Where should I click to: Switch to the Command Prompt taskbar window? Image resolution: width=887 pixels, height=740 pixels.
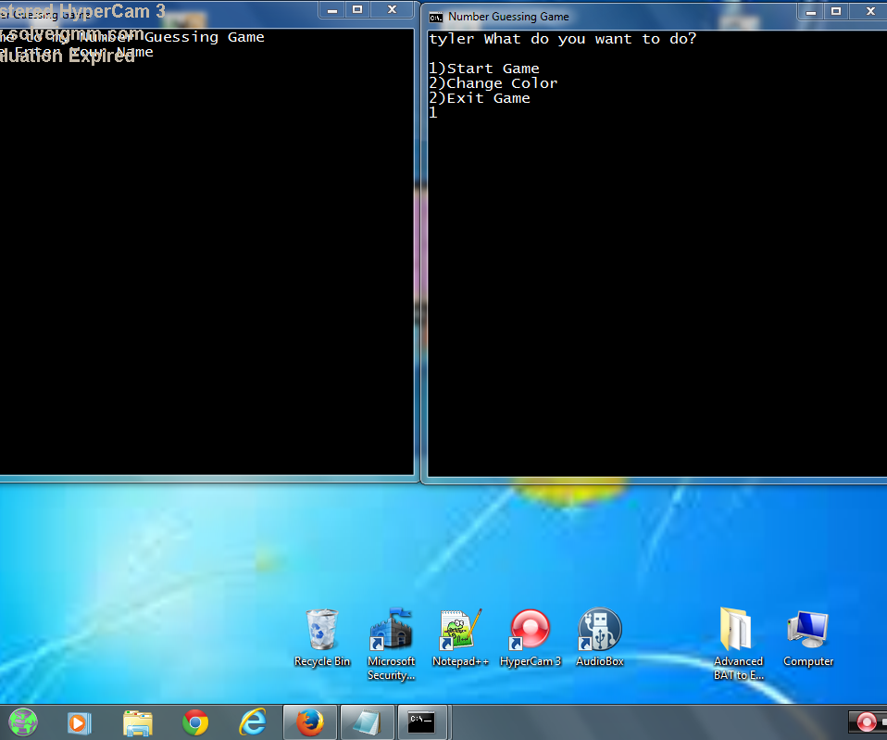[x=423, y=721]
